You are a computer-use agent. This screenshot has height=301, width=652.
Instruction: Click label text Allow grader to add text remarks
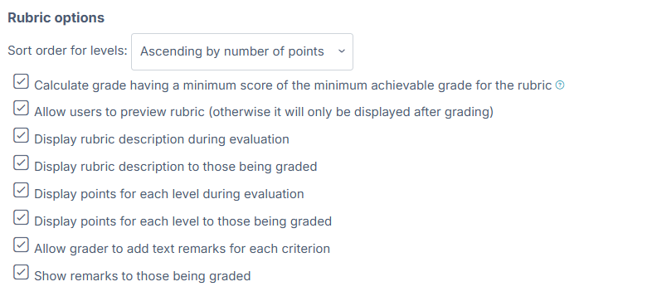[182, 249]
